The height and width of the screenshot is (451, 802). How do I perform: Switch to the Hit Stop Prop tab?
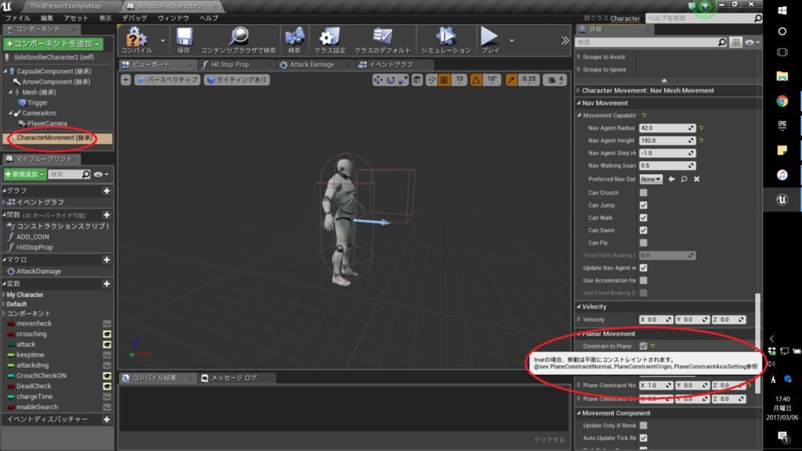point(229,64)
